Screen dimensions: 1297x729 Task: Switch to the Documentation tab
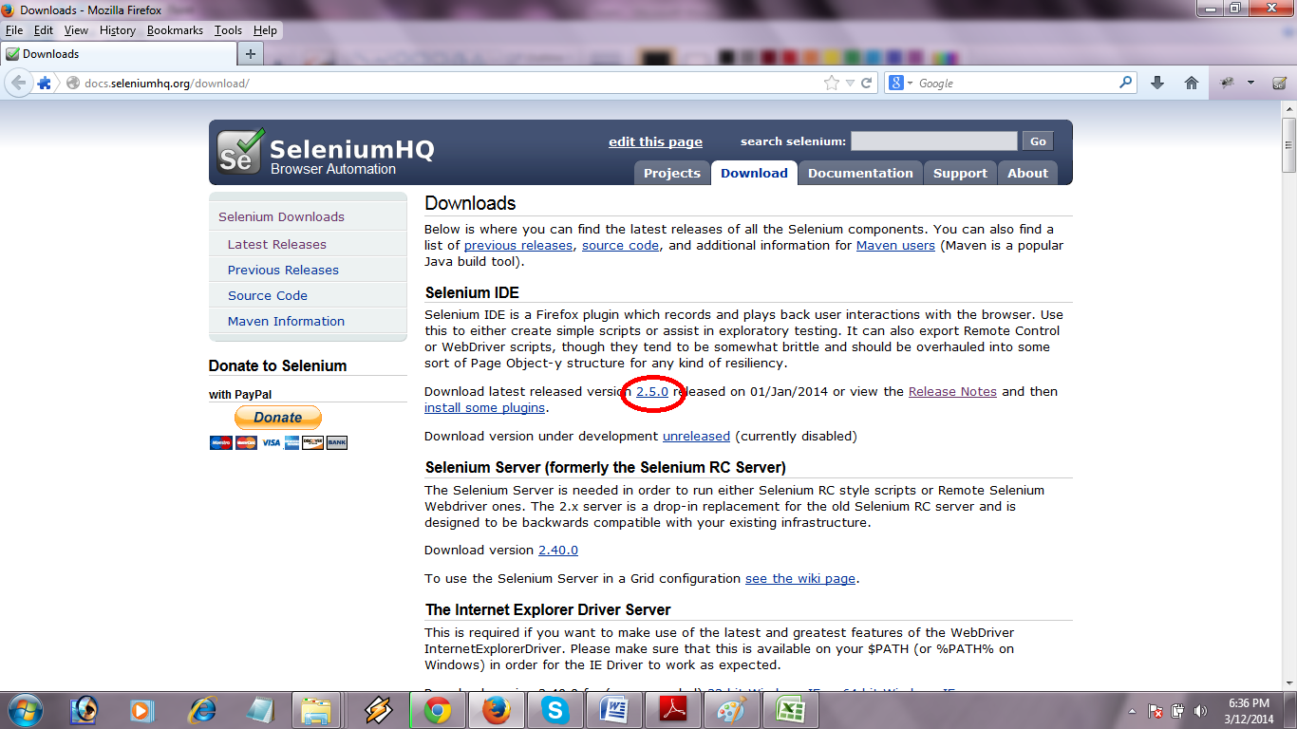(x=860, y=173)
